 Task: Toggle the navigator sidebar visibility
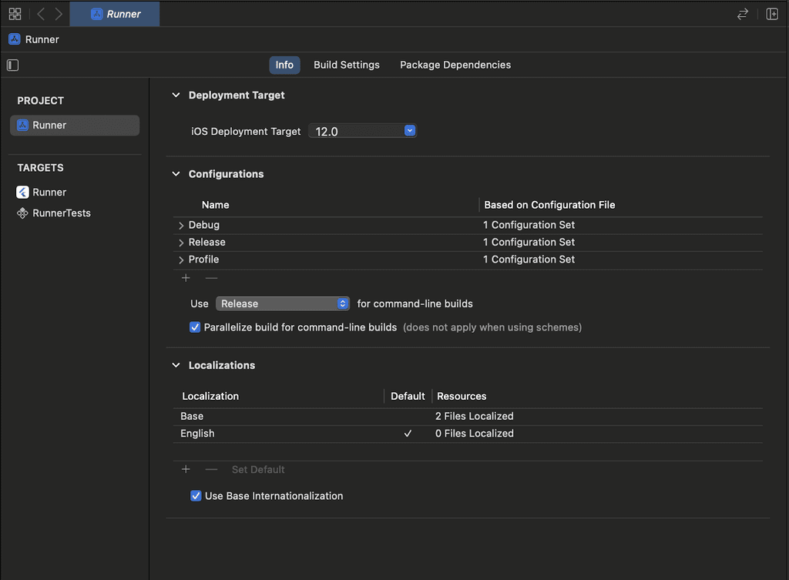12,65
